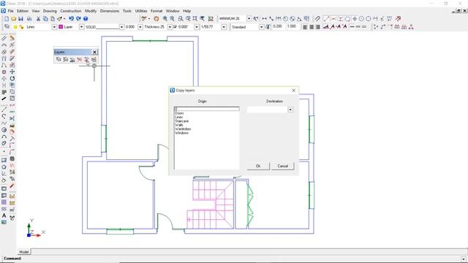468x263 pixels.
Task: Open the Standard text style dropdown
Action: (x=262, y=27)
